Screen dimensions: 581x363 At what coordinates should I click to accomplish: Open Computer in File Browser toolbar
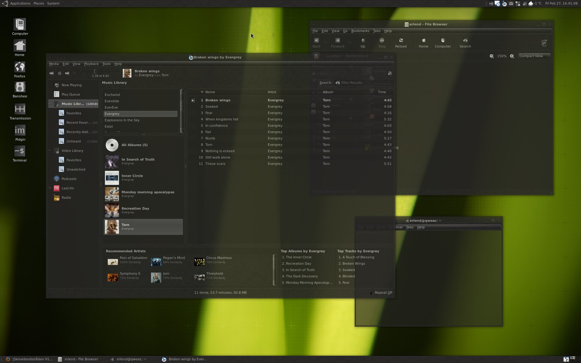[x=443, y=43]
